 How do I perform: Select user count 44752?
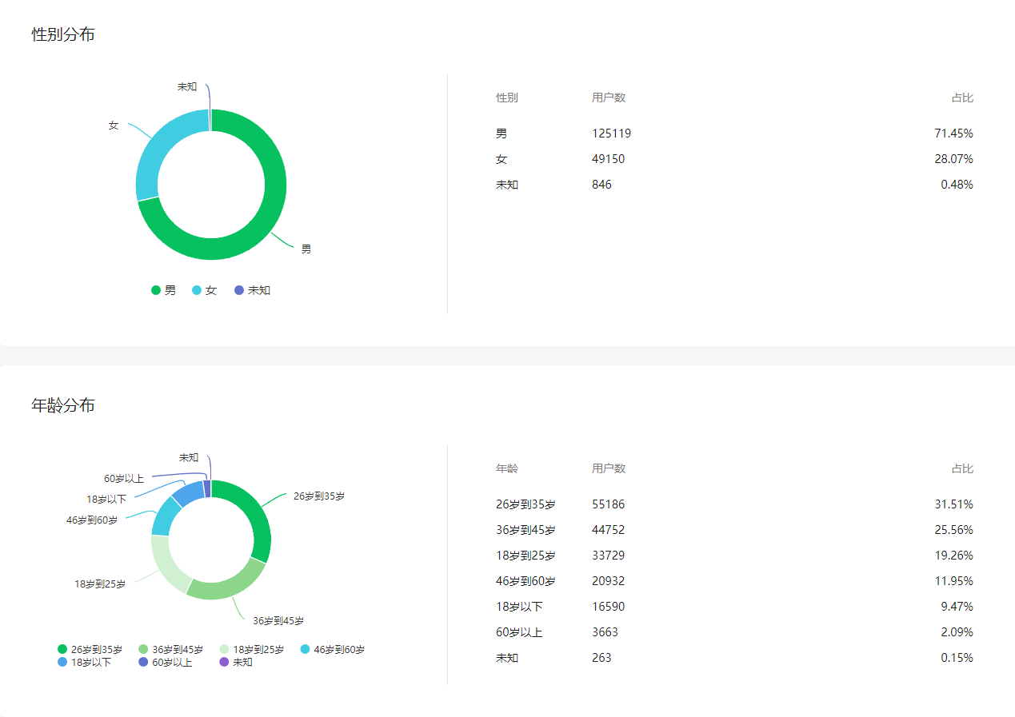(x=609, y=530)
